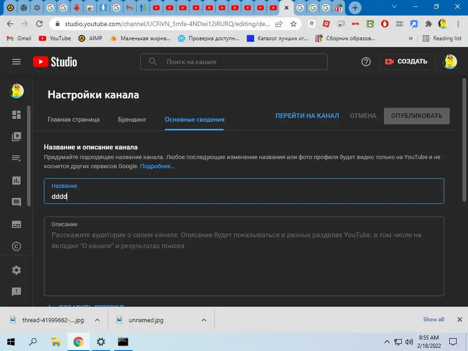
Task: Click the browser Back arrow
Action: (10, 24)
